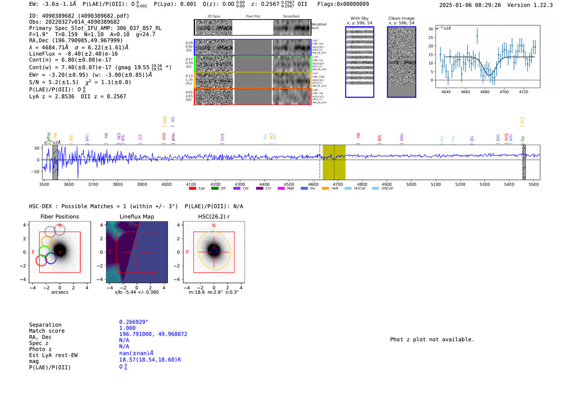Click the Cont(n) = 6.80(±0.00)e-17 value
Viewport: 582px width, 396px height.
point(70,60)
